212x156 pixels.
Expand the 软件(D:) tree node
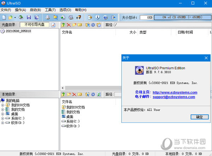(x=2, y=123)
